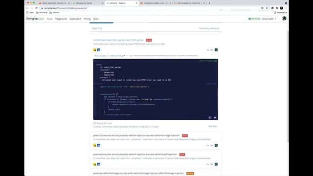This screenshot has height=176, width=313.
Task: Click JavaScript icon on express-wkhtmltopdf-injection rule
Action: [94, 164]
